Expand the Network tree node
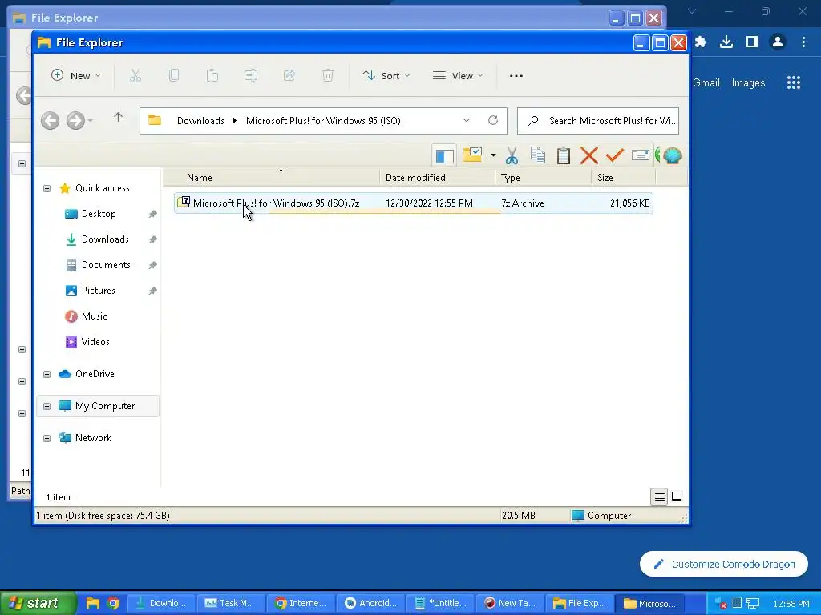 click(x=47, y=438)
